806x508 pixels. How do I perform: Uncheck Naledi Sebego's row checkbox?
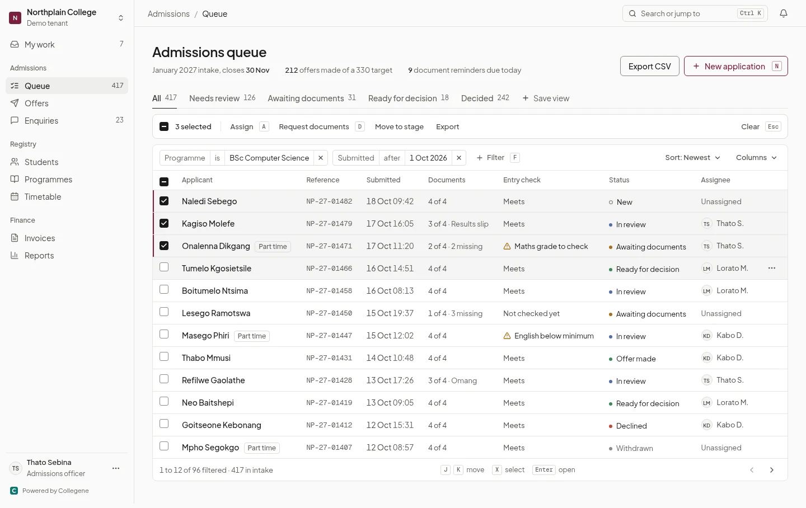(164, 201)
